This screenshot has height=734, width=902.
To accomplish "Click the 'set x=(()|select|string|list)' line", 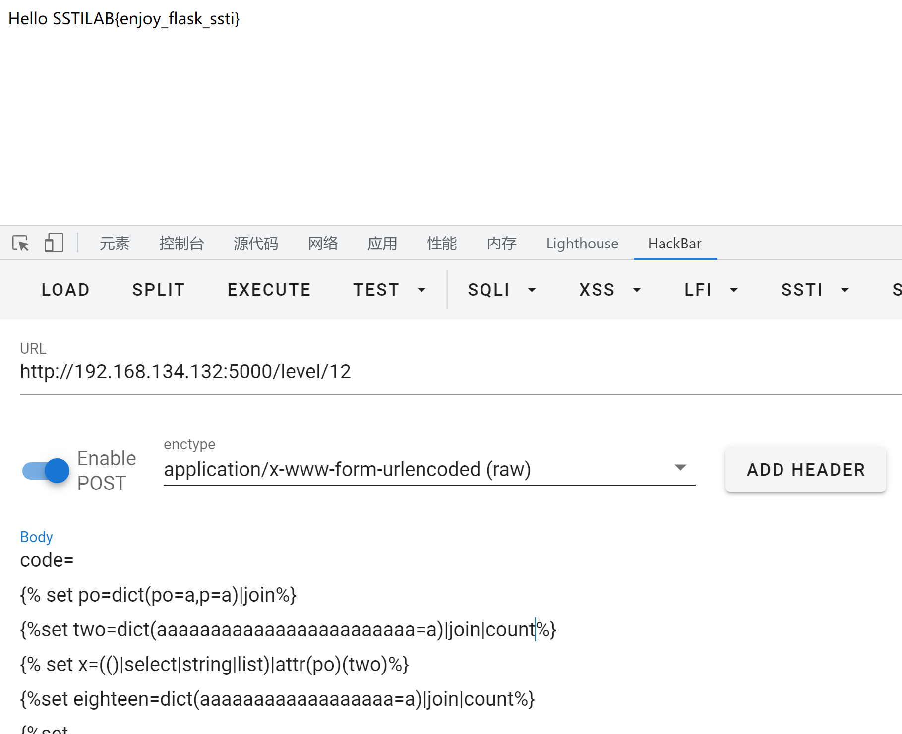I will [x=215, y=665].
